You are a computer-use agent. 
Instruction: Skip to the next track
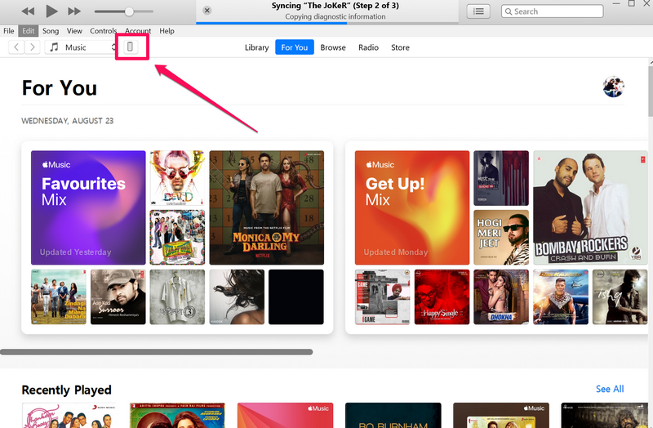pos(74,11)
